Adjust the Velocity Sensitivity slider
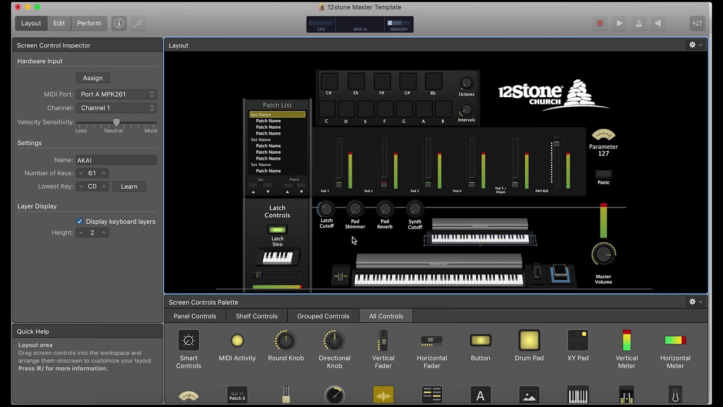This screenshot has height=407, width=723. (x=116, y=122)
